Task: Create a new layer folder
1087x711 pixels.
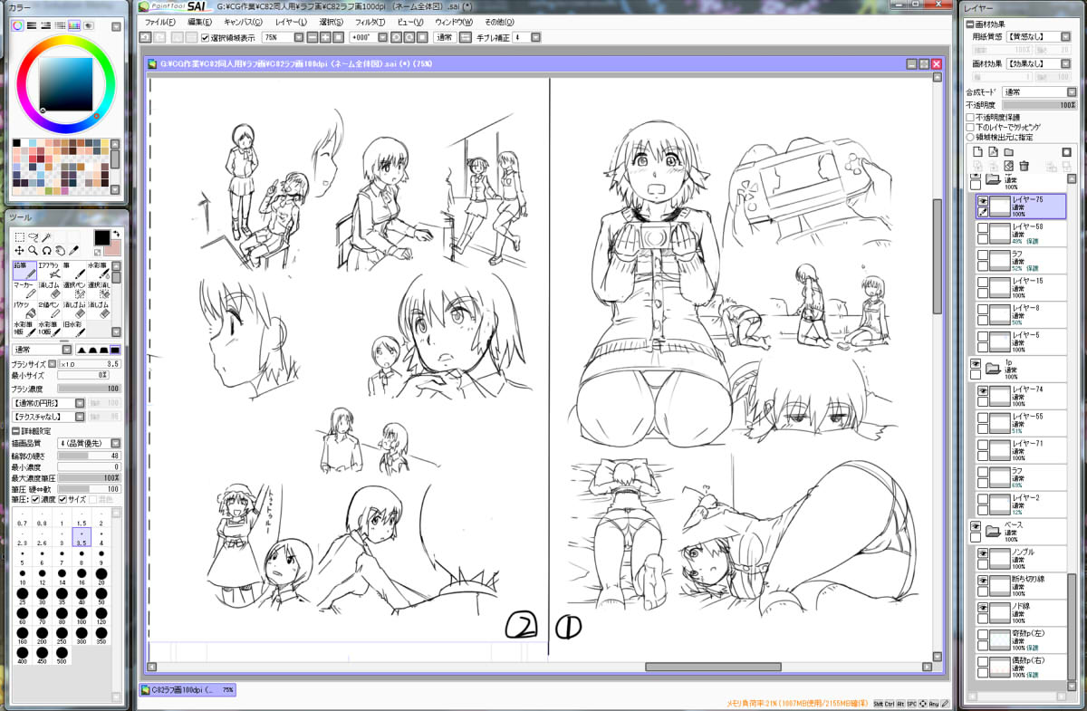Action: [x=1007, y=151]
